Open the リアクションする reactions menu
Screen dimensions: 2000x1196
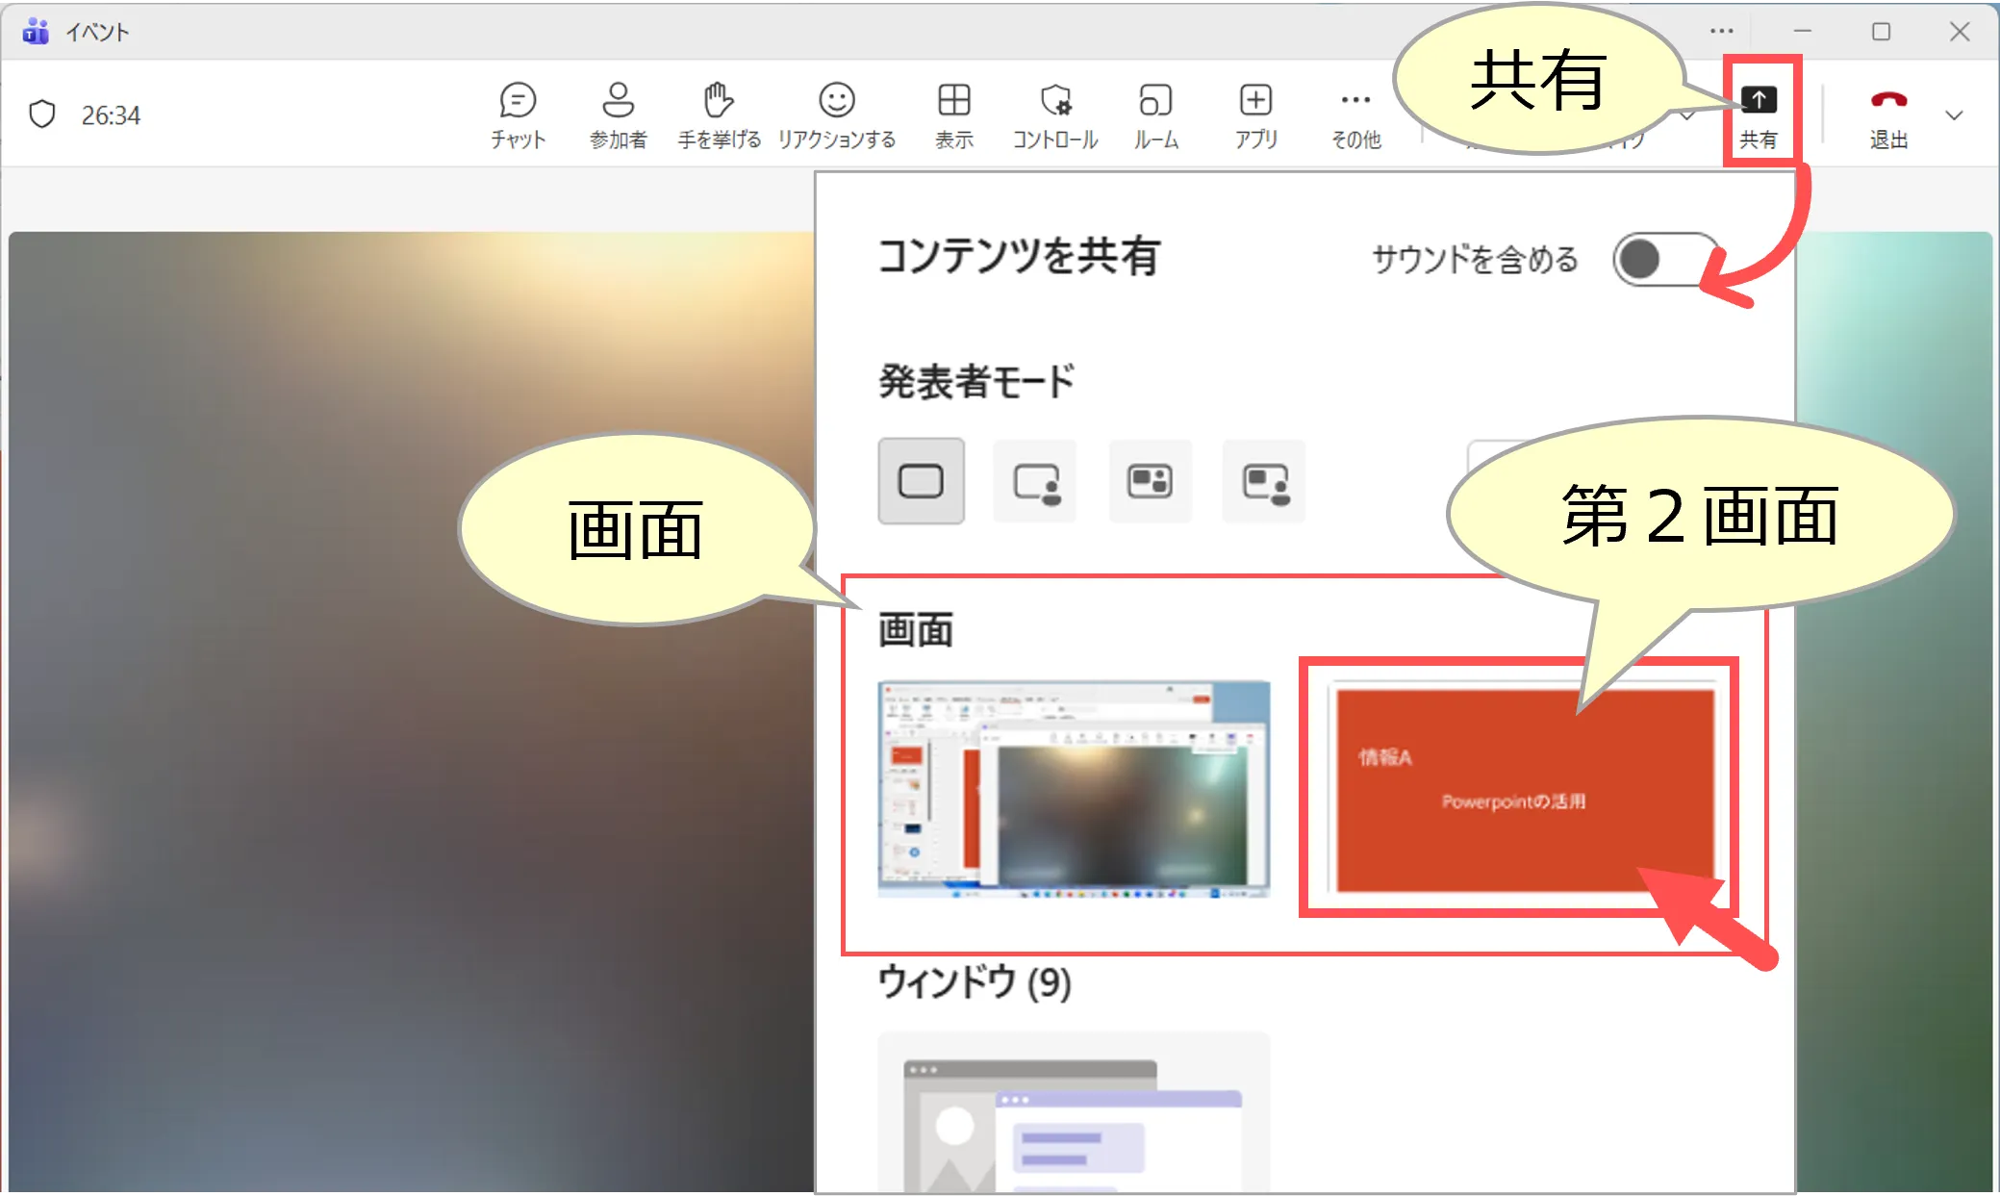point(836,115)
